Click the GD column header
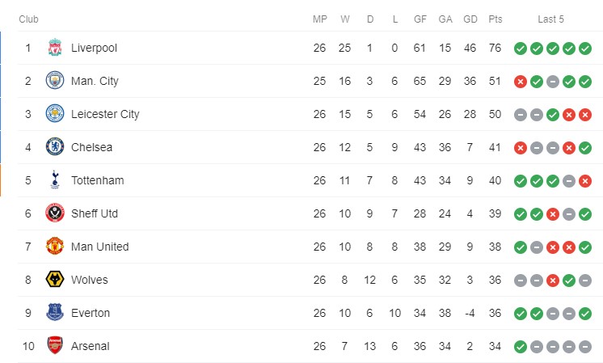The image size is (603, 363). [x=470, y=19]
